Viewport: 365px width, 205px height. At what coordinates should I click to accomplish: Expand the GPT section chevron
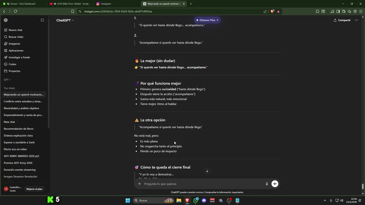pos(10,80)
